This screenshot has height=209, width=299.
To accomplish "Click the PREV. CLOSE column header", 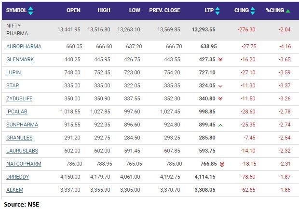I will point(166,11).
